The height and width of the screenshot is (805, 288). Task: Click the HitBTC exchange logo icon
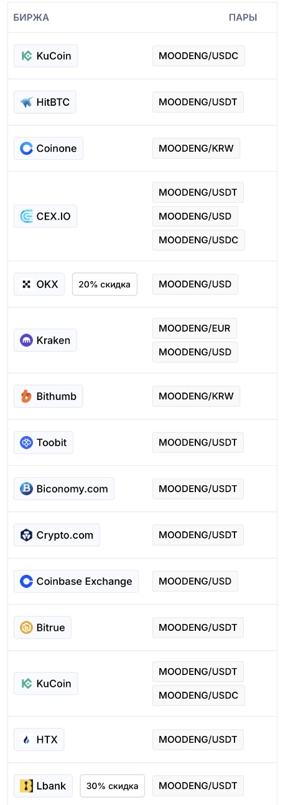point(26,102)
